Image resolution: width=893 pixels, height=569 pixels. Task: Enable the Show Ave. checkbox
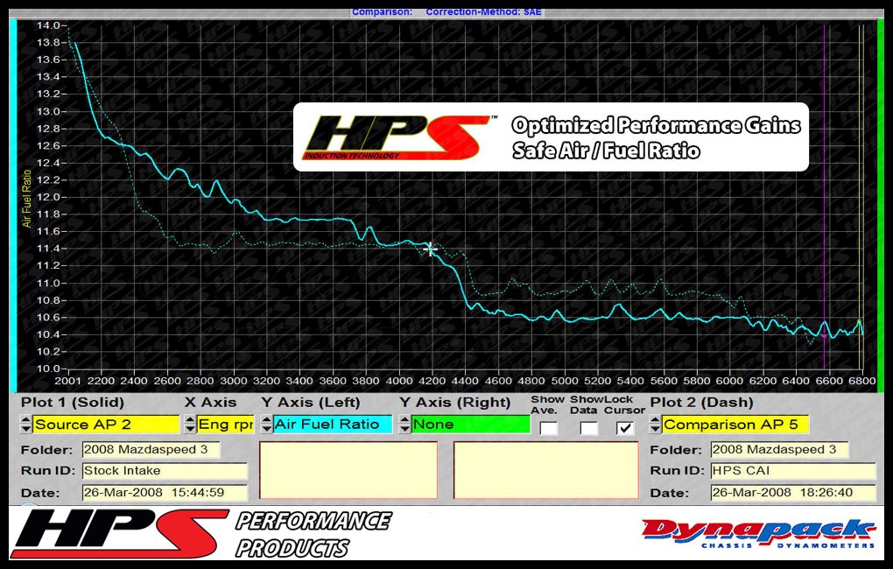tap(548, 428)
